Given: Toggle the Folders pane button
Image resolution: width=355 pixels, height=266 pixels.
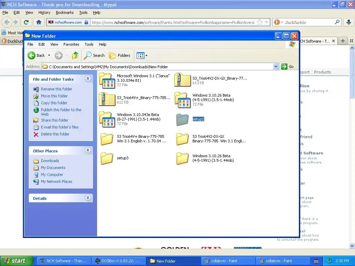Looking at the screenshot, I should coord(120,55).
